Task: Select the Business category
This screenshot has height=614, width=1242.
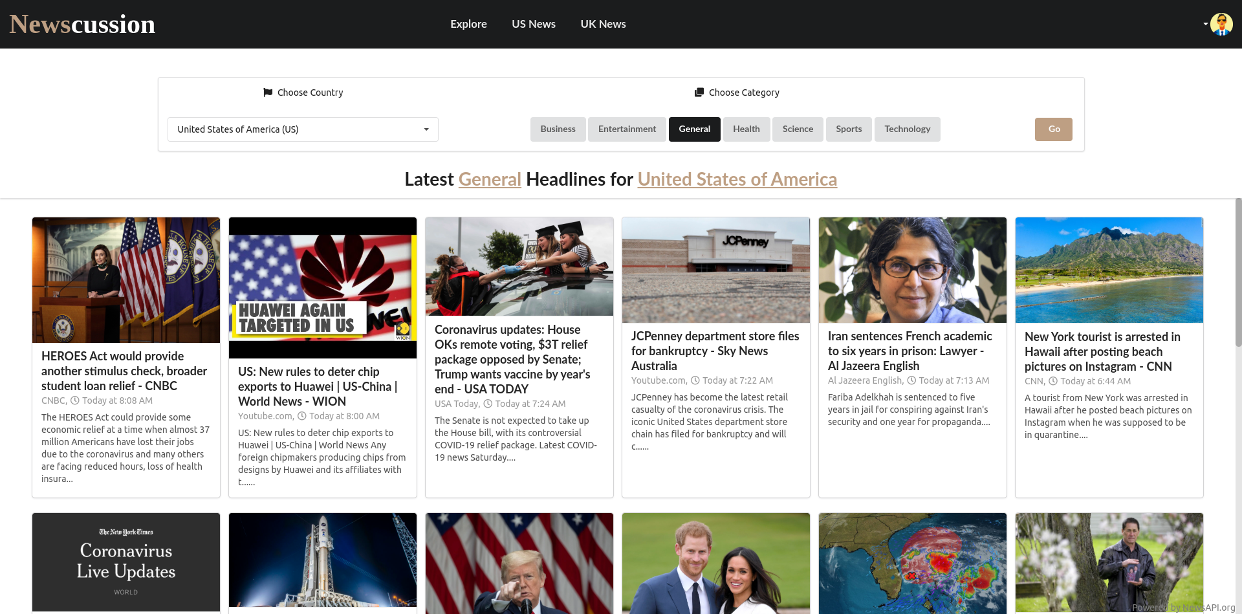Action: (x=558, y=129)
